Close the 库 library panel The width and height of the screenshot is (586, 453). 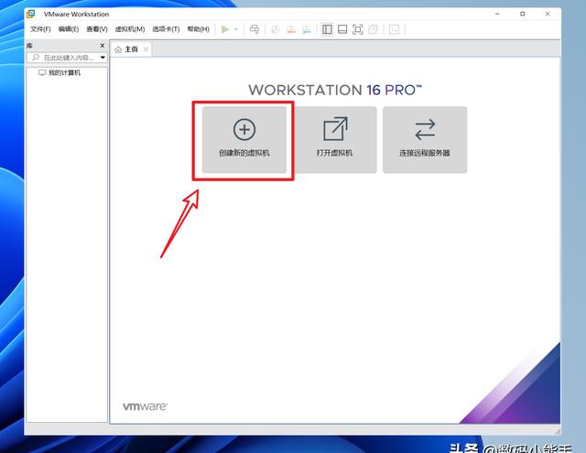103,45
